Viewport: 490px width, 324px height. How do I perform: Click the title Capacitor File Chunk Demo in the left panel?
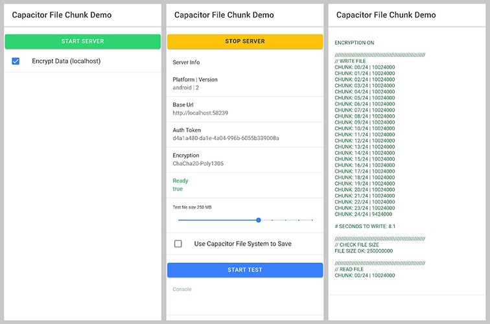(x=62, y=15)
